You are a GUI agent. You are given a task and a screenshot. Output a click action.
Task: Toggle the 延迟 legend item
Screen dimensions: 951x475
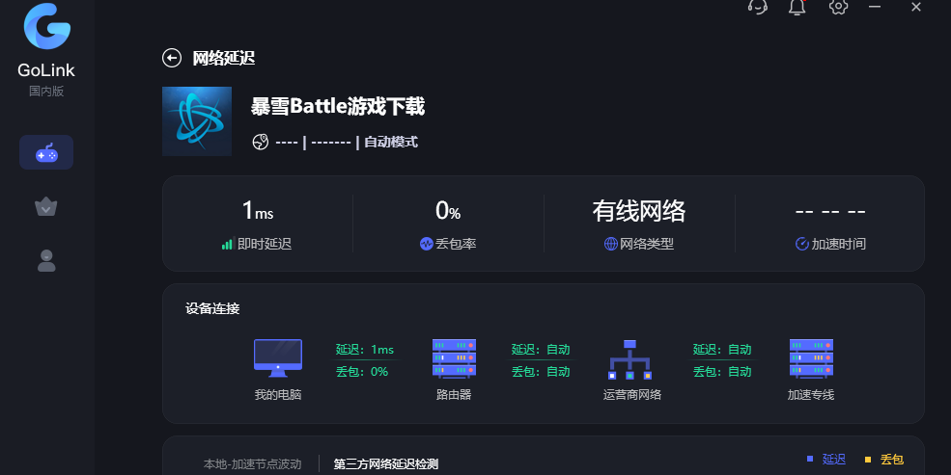(826, 460)
